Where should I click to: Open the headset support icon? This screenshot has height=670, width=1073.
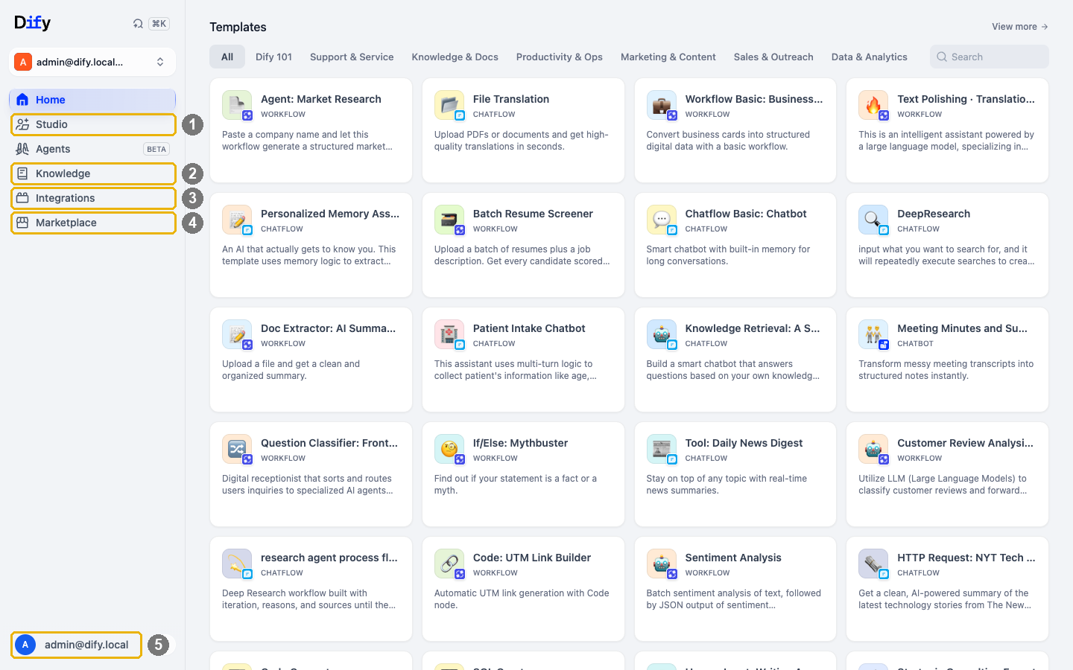[x=138, y=24]
